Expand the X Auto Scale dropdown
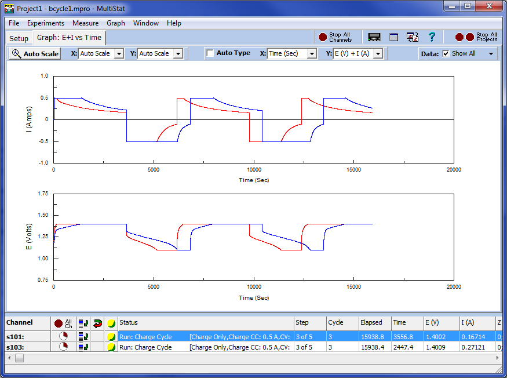 [x=119, y=54]
